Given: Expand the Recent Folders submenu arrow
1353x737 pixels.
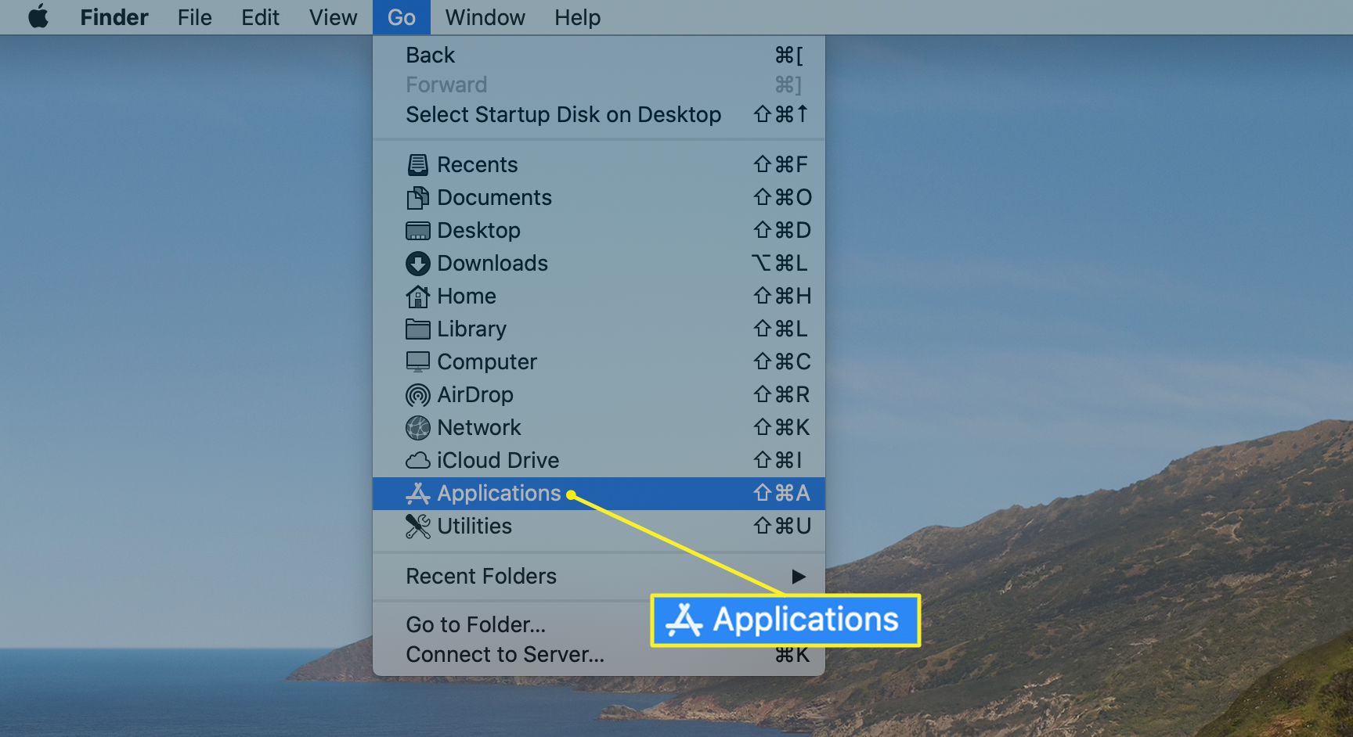Looking at the screenshot, I should click(799, 577).
